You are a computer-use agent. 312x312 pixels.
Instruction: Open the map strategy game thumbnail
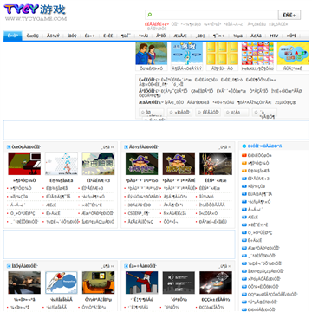point(98,164)
